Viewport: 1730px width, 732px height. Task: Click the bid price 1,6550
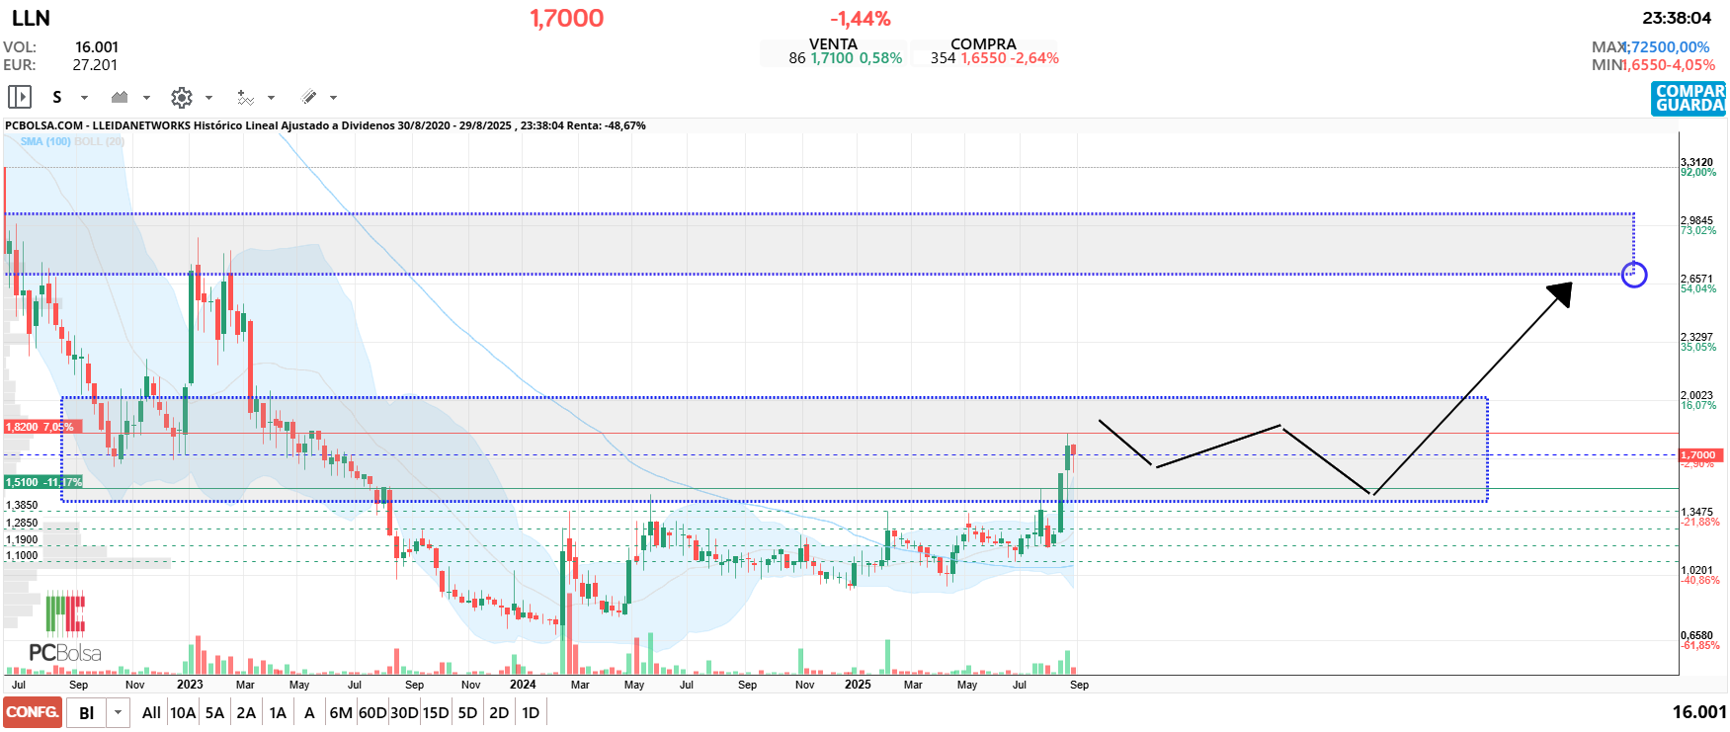click(983, 58)
